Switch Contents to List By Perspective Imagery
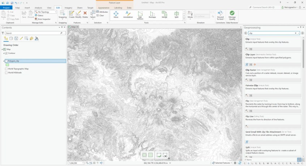This screenshot has width=306, height=166. [36, 38]
